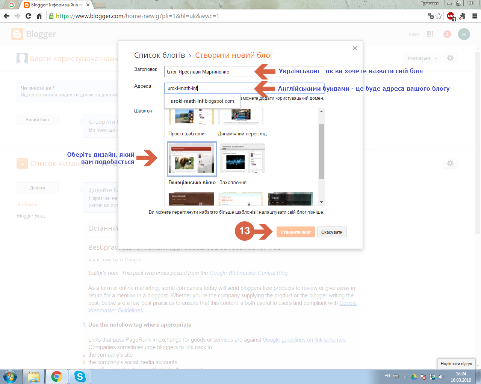Click the Список блогів breadcrumb

coord(160,55)
